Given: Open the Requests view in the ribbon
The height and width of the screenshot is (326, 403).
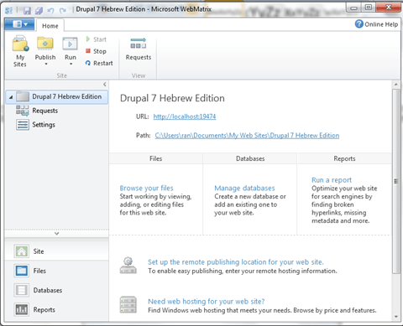Looking at the screenshot, I should pos(139,49).
